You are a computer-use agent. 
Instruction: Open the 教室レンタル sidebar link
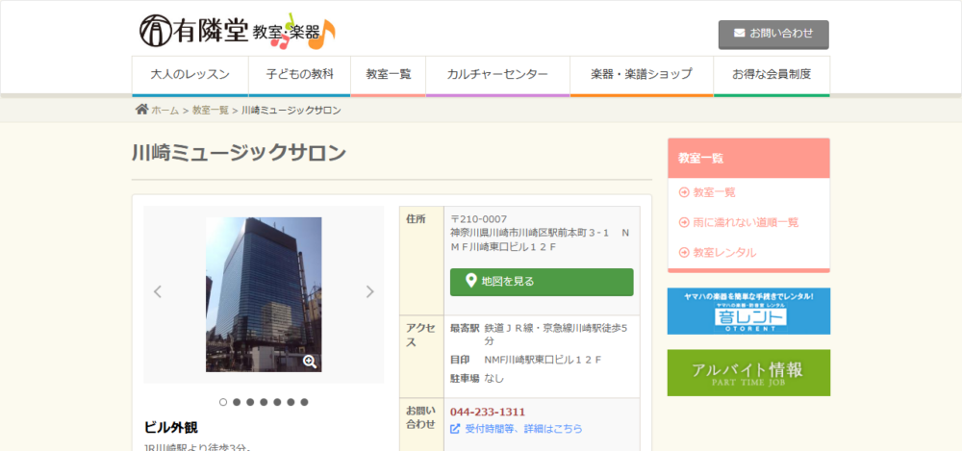pyautogui.click(x=724, y=252)
